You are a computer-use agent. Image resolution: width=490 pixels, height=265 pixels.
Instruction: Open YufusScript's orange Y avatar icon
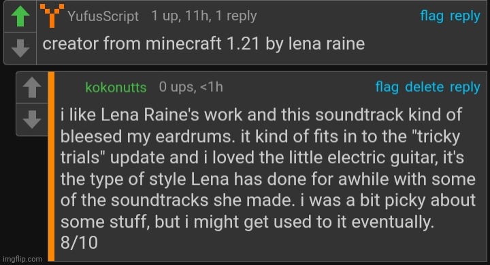(x=52, y=16)
